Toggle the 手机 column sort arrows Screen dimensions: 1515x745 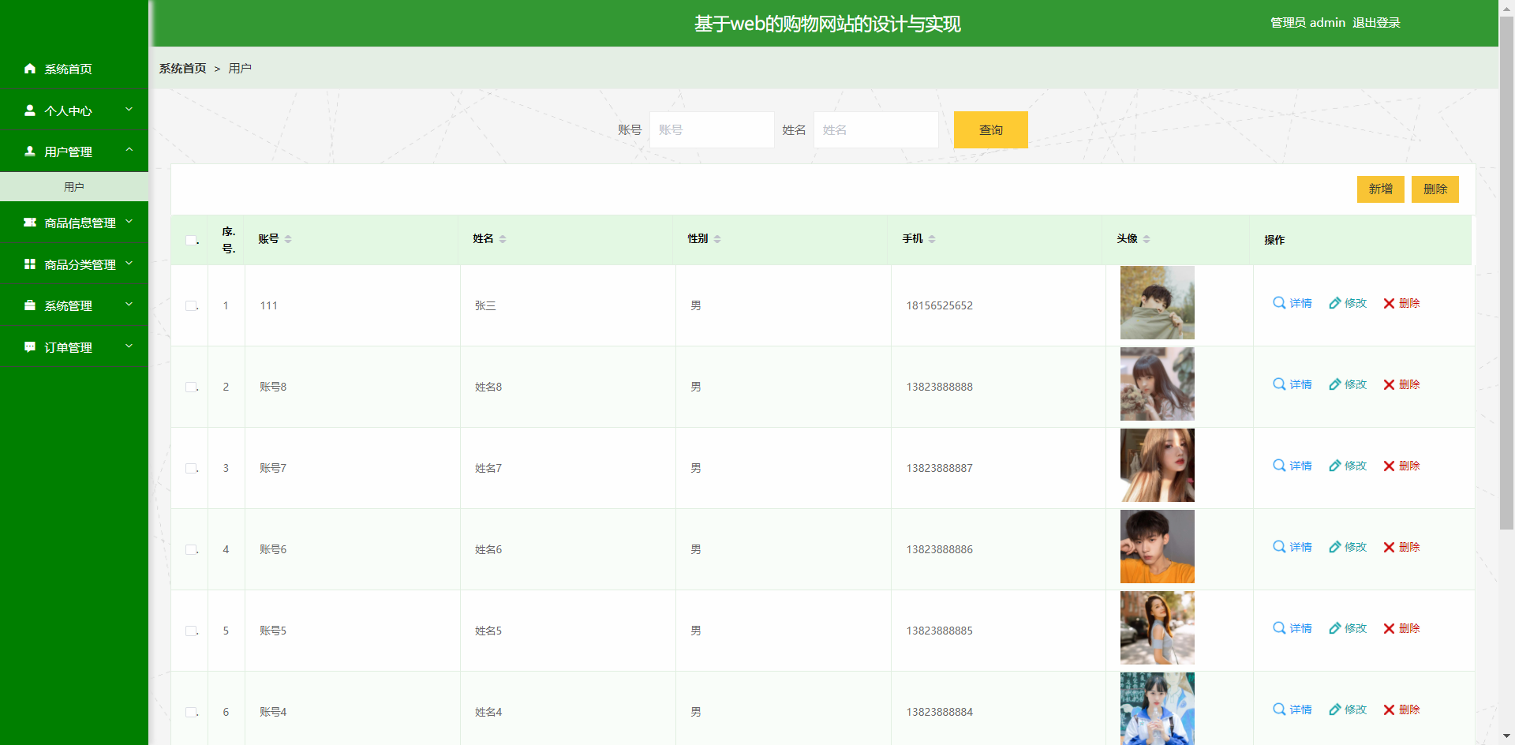point(932,238)
